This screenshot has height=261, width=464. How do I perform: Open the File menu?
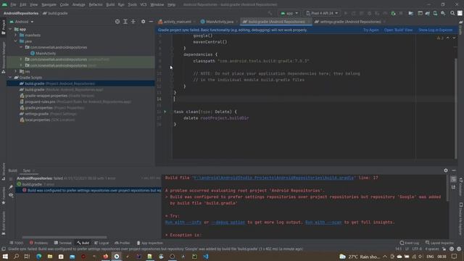point(13,4)
